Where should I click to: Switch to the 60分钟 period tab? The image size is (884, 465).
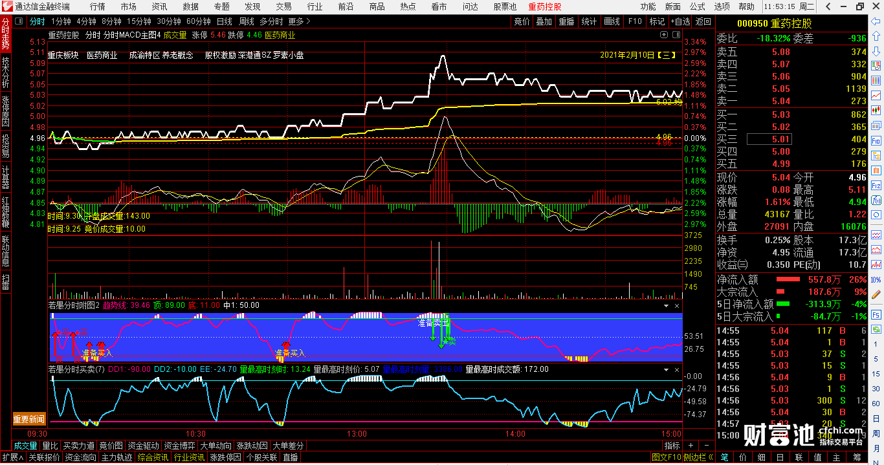199,21
